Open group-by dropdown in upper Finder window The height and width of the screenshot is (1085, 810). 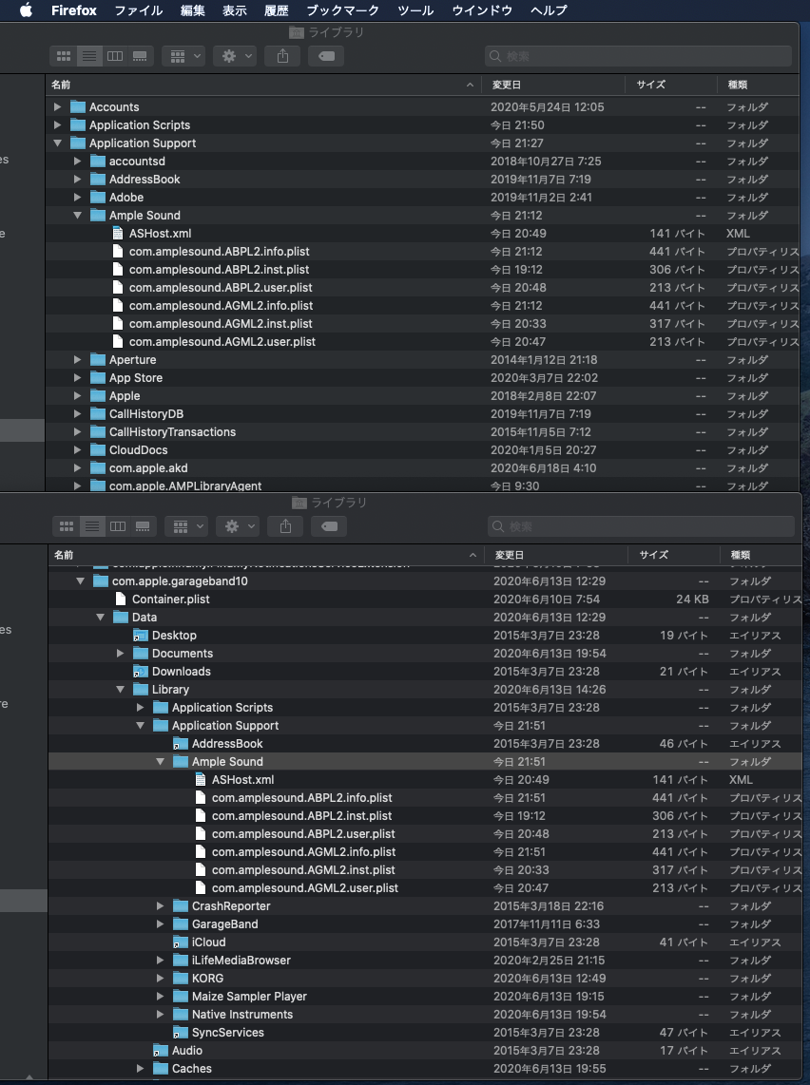[x=183, y=56]
